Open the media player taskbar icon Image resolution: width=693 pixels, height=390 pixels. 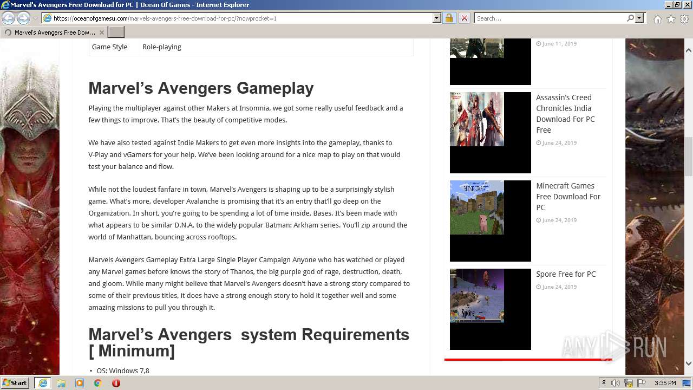pos(80,383)
